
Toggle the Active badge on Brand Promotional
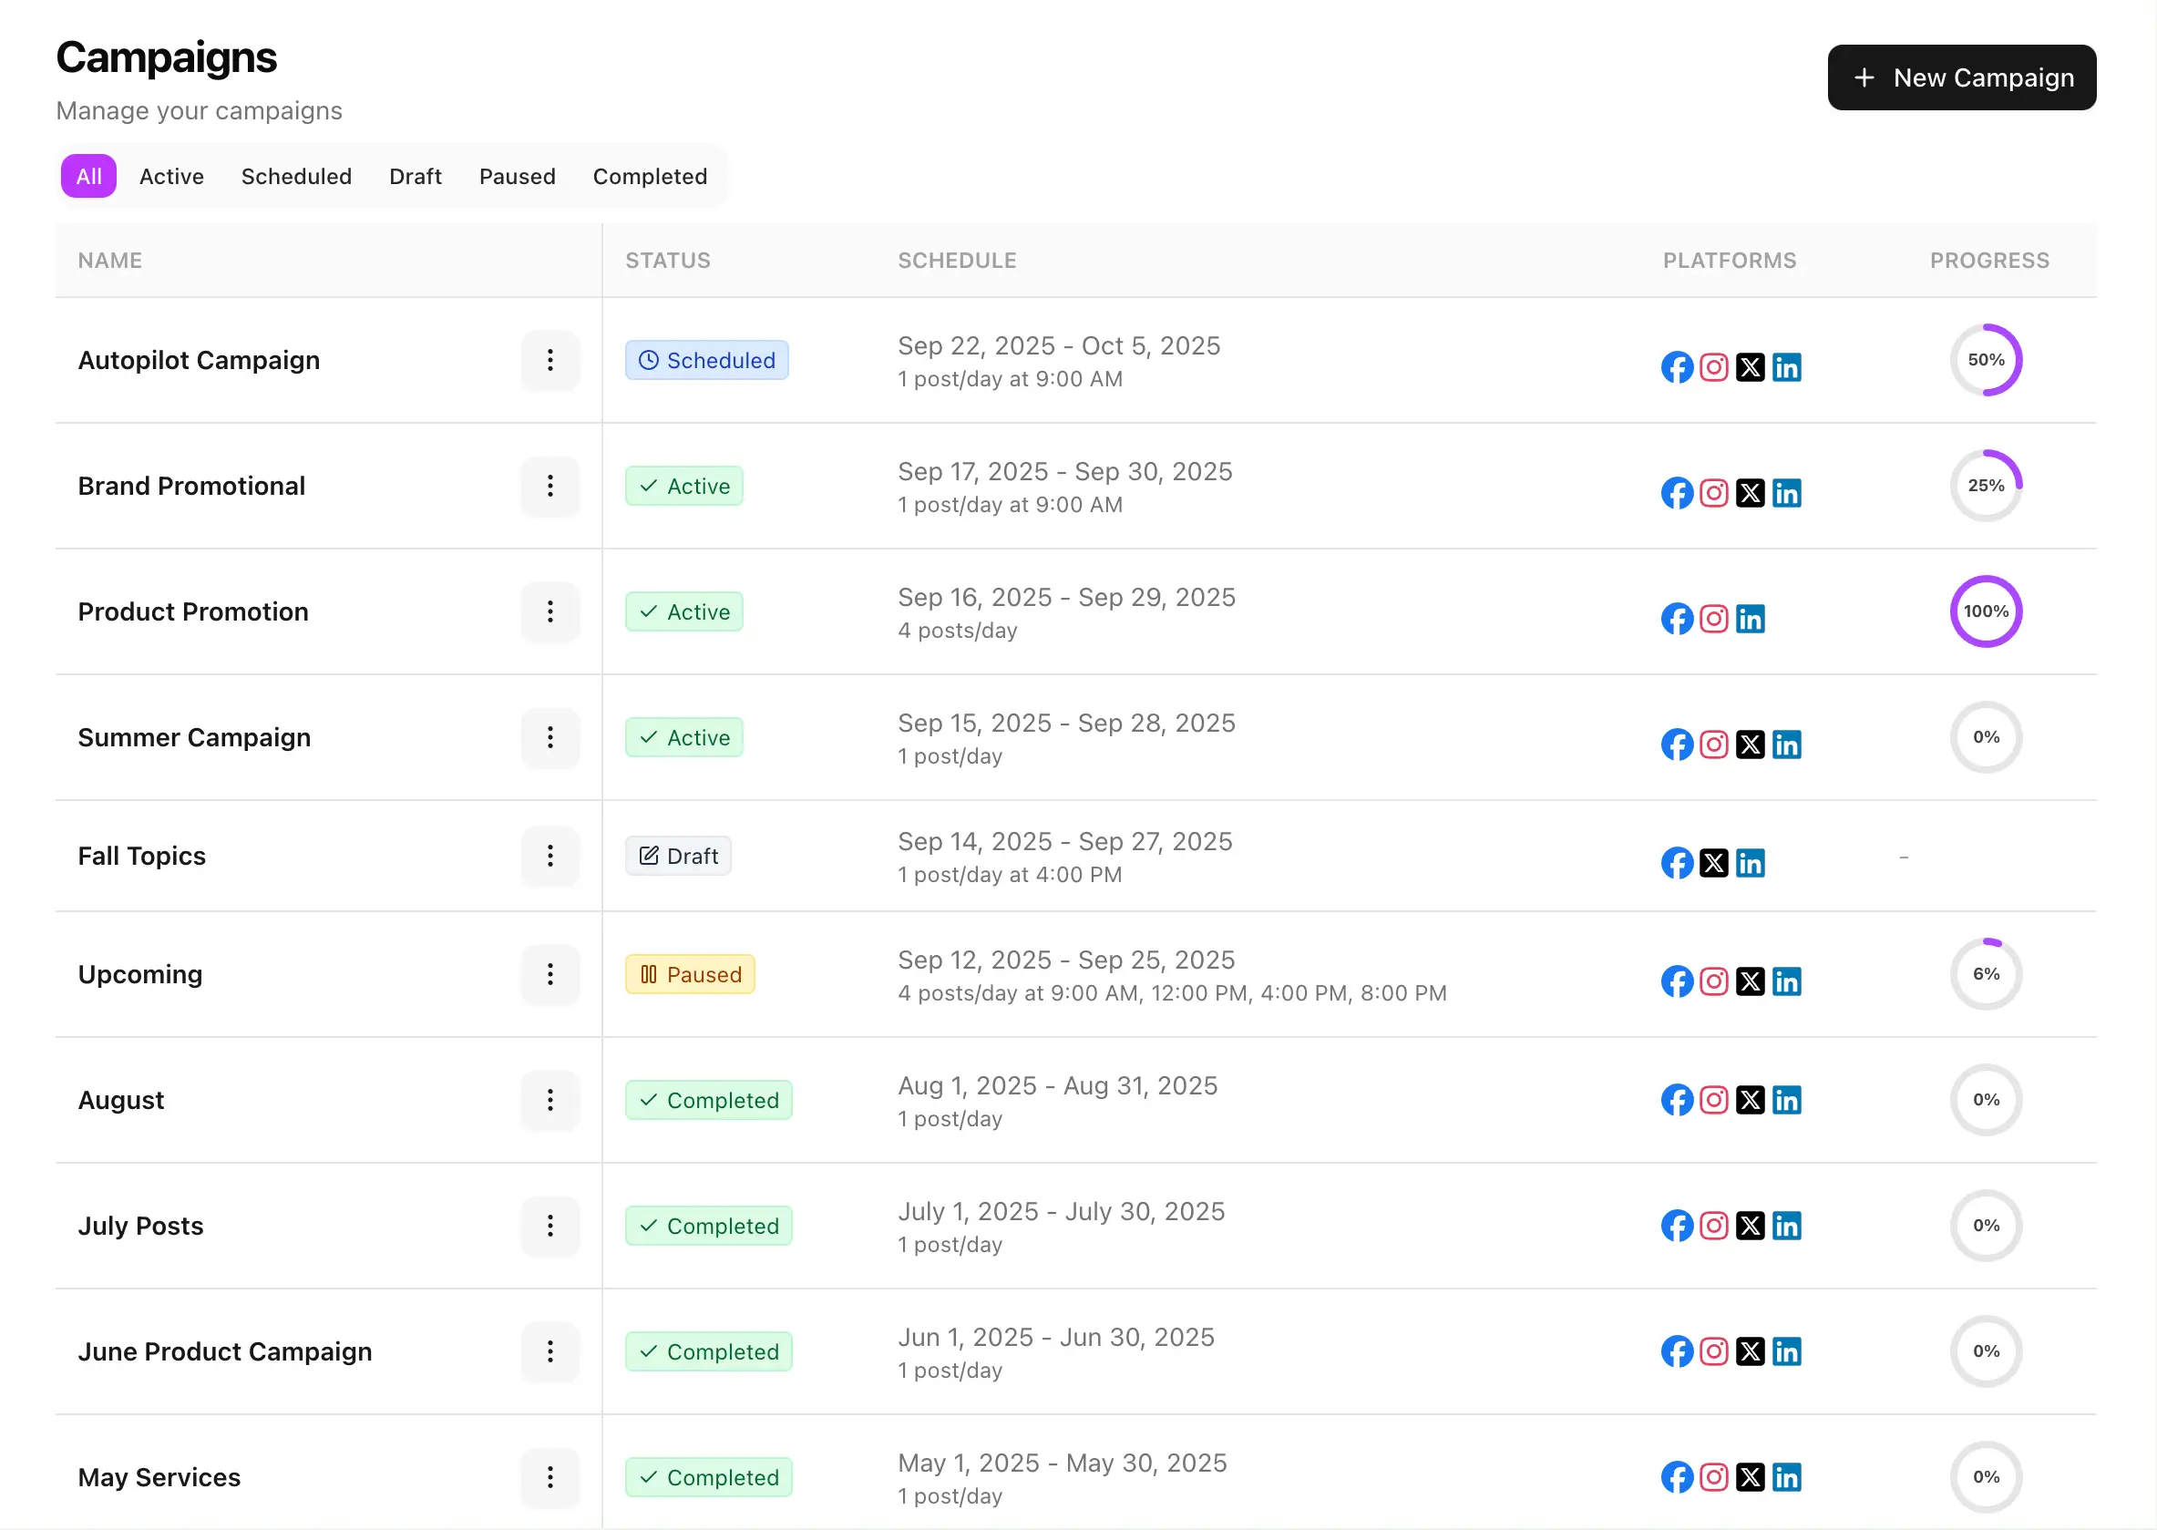tap(683, 486)
